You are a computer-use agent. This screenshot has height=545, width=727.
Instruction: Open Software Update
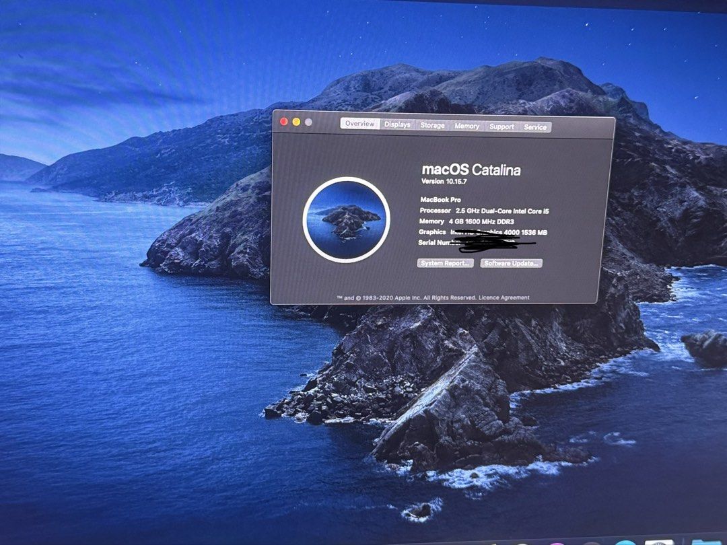511,263
